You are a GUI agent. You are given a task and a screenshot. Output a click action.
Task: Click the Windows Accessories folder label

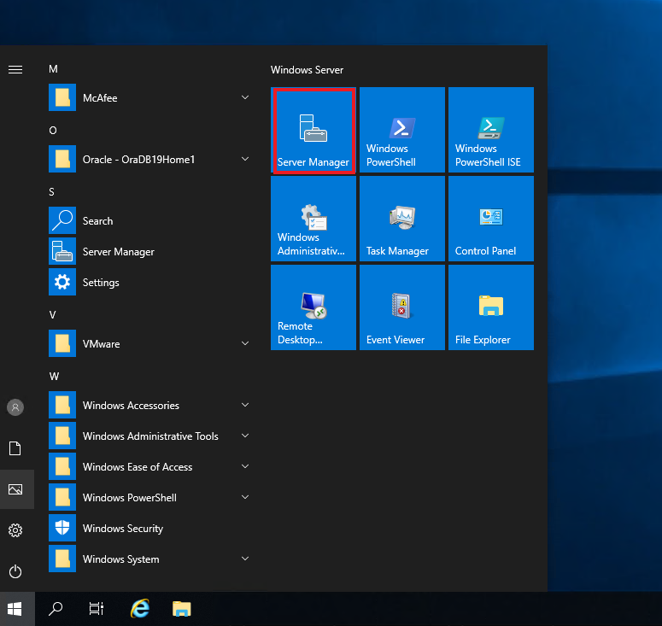(131, 405)
